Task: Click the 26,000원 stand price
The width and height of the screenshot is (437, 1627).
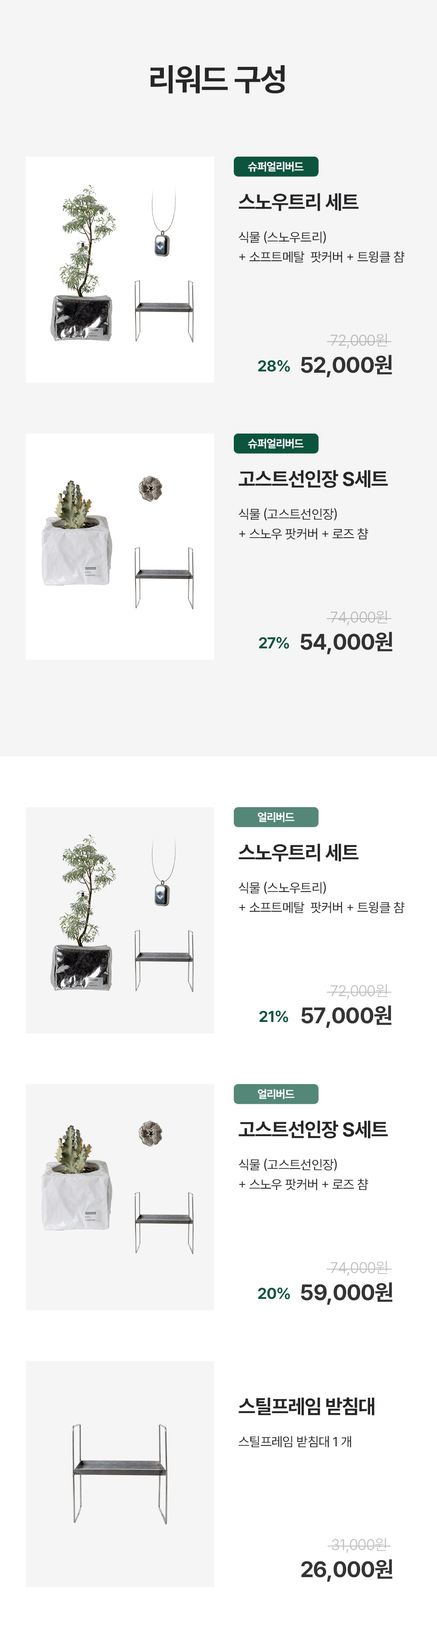Action: [346, 1570]
